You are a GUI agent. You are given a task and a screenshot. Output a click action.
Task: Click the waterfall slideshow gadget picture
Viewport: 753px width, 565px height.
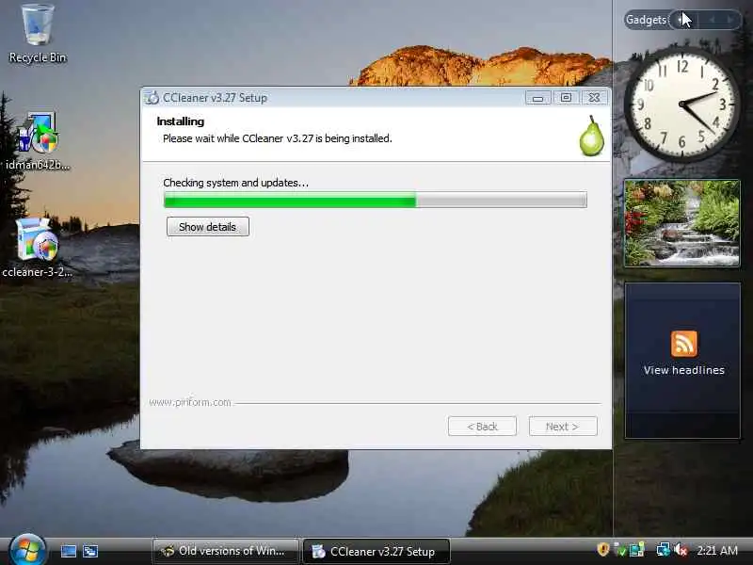(681, 223)
